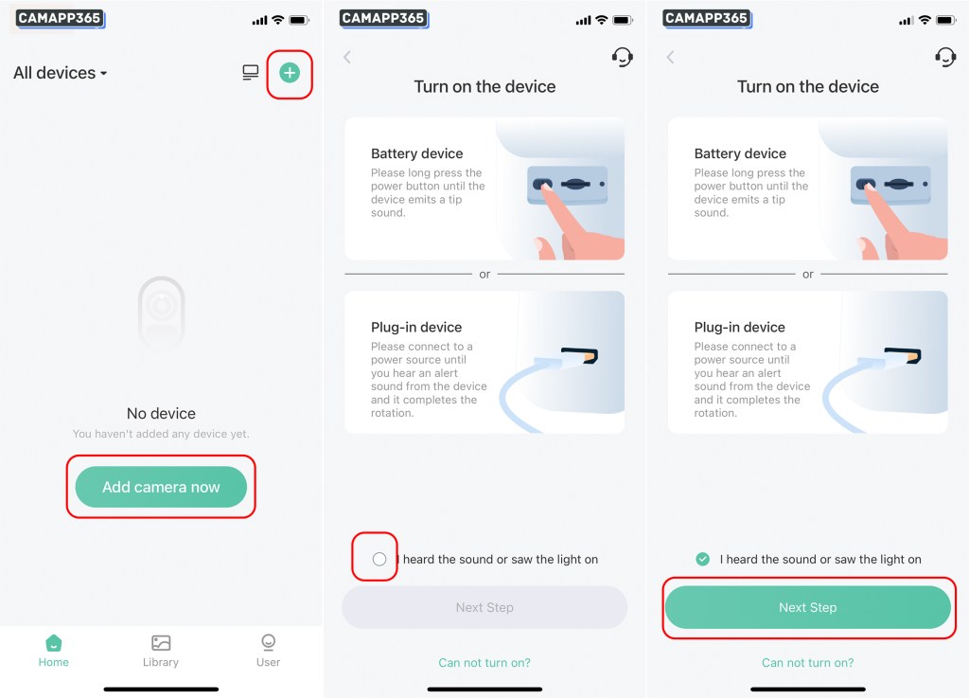This screenshot has height=698, width=969.
Task: Open 'Can not turn on?' link, middle screen
Action: pos(484,663)
